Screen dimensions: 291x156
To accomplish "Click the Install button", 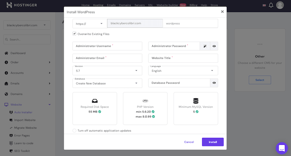I will point(213,142).
